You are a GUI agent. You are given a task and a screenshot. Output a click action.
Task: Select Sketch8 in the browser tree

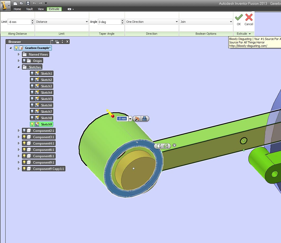pos(42,118)
